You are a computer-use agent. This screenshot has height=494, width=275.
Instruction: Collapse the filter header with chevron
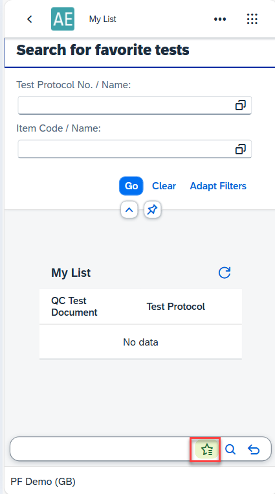pyautogui.click(x=129, y=210)
